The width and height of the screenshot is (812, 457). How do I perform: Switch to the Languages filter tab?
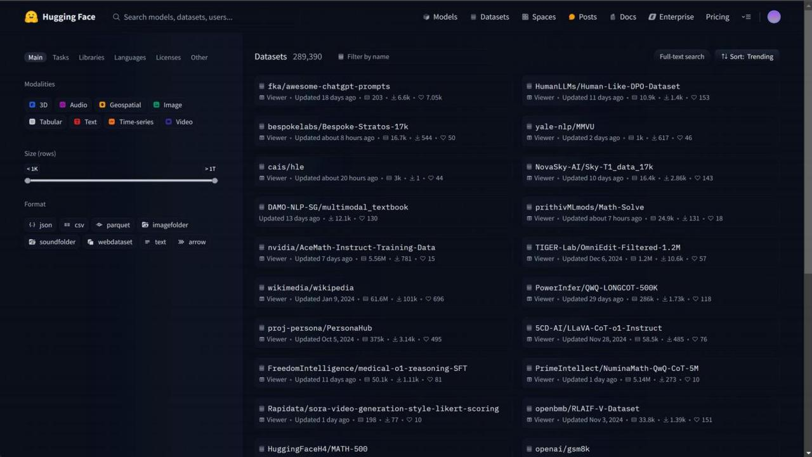pyautogui.click(x=130, y=57)
